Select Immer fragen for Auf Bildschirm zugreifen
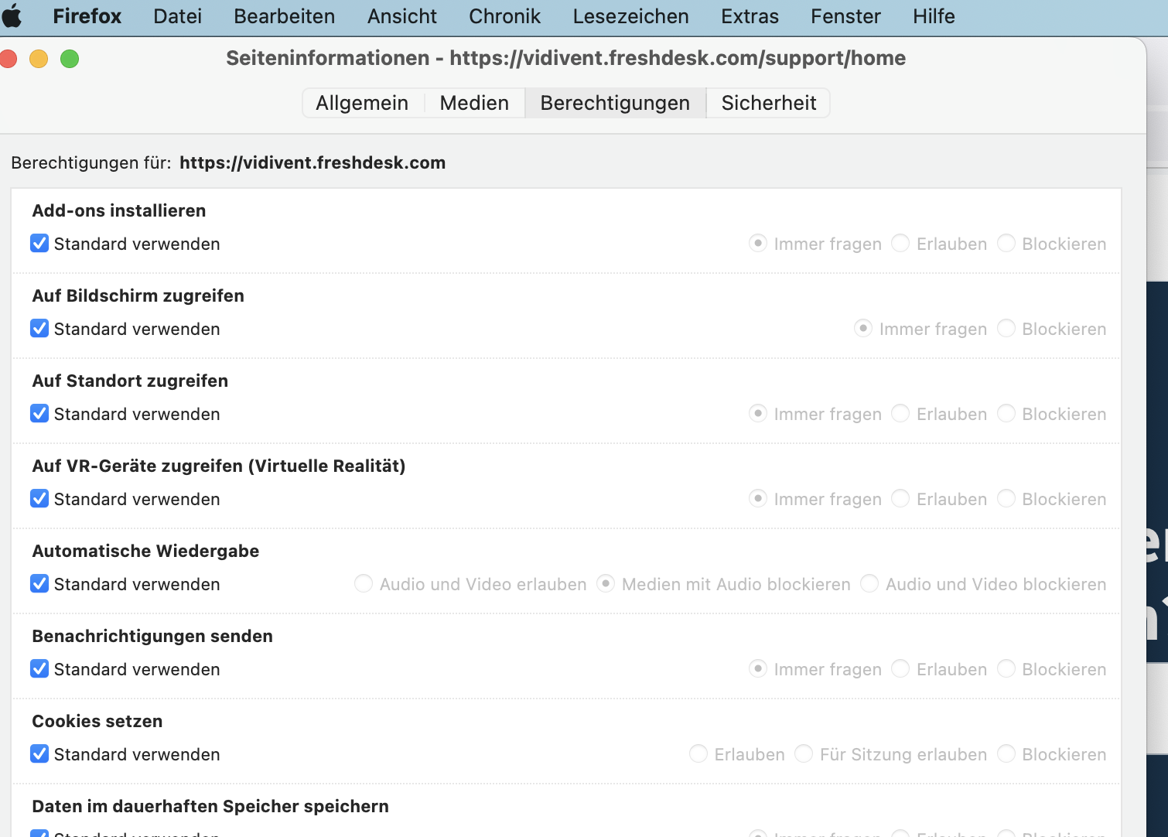1168x837 pixels. (x=863, y=329)
